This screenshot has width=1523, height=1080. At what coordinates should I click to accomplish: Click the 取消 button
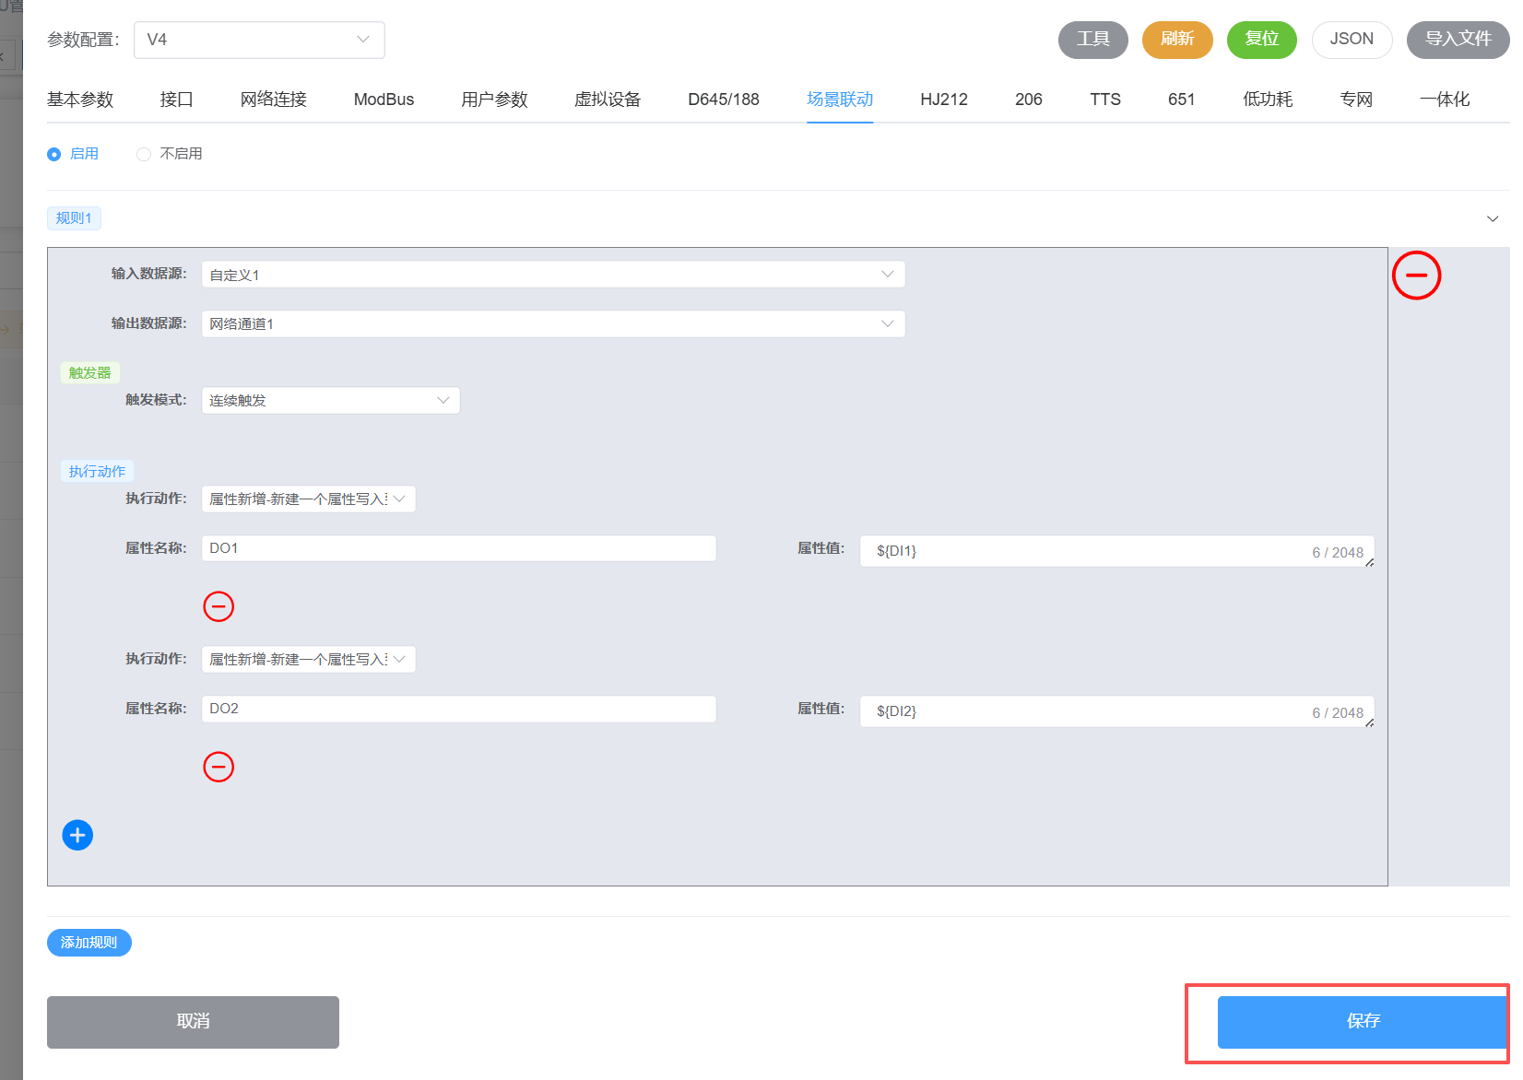[x=193, y=1021]
